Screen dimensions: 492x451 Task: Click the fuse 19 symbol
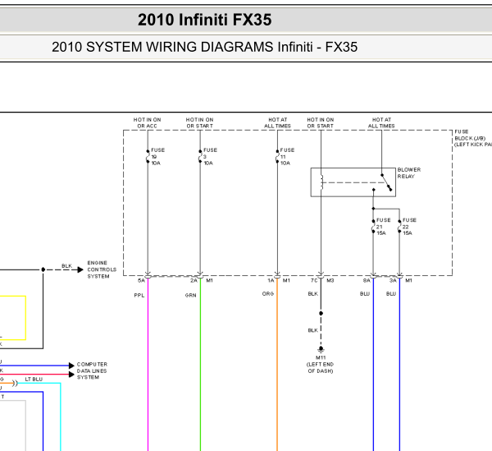[x=148, y=157]
